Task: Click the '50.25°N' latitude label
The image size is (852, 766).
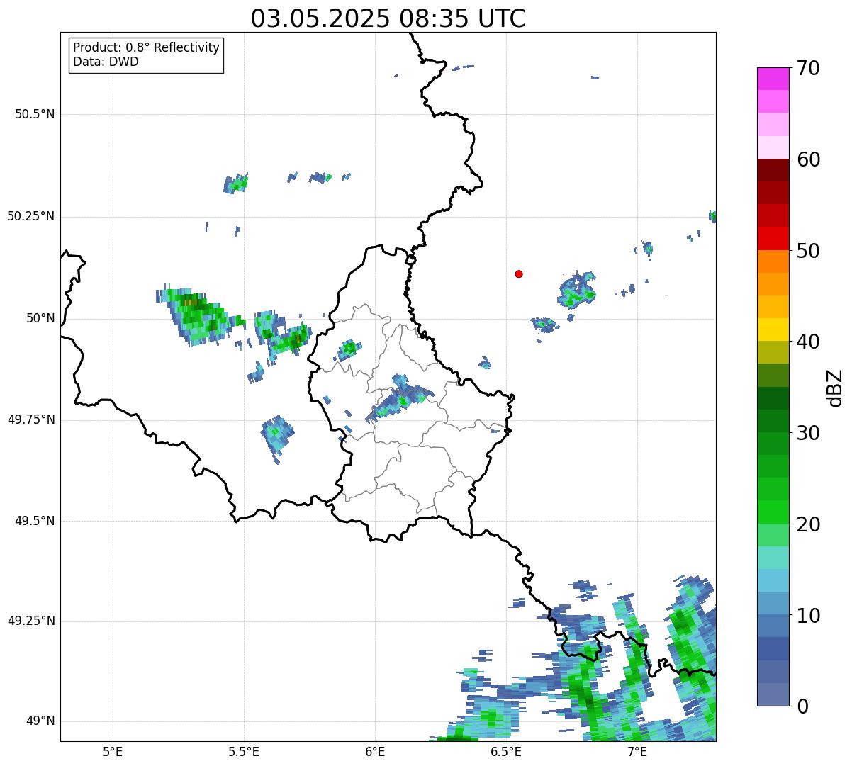Action: click(31, 216)
